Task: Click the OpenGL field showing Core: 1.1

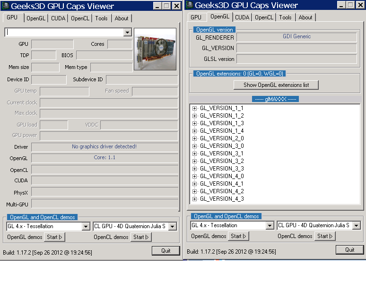Action: click(x=105, y=158)
